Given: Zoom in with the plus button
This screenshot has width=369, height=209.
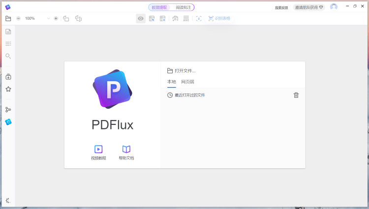Looking at the screenshot, I should tap(56, 18).
